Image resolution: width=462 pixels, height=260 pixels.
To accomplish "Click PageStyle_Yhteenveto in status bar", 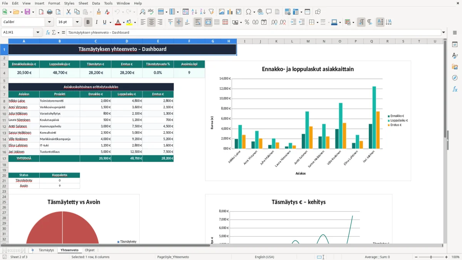I will 173,257.
